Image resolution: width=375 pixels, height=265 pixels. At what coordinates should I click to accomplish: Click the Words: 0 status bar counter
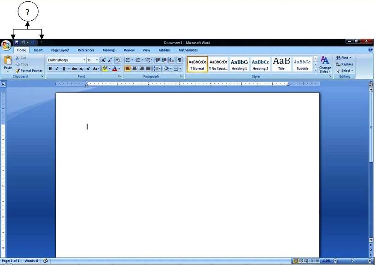coord(31,261)
